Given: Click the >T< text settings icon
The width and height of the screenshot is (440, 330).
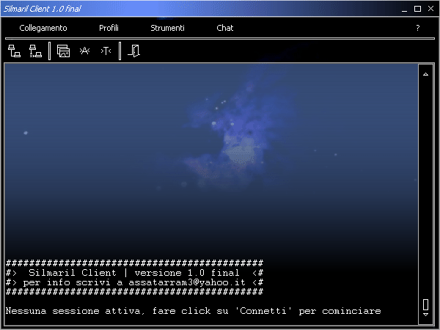Looking at the screenshot, I should [x=106, y=51].
